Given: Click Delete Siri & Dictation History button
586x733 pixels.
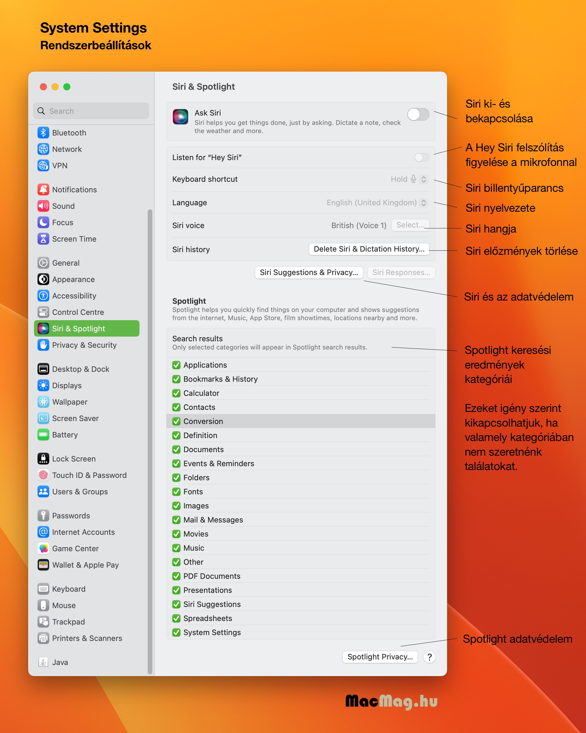Looking at the screenshot, I should tap(369, 249).
